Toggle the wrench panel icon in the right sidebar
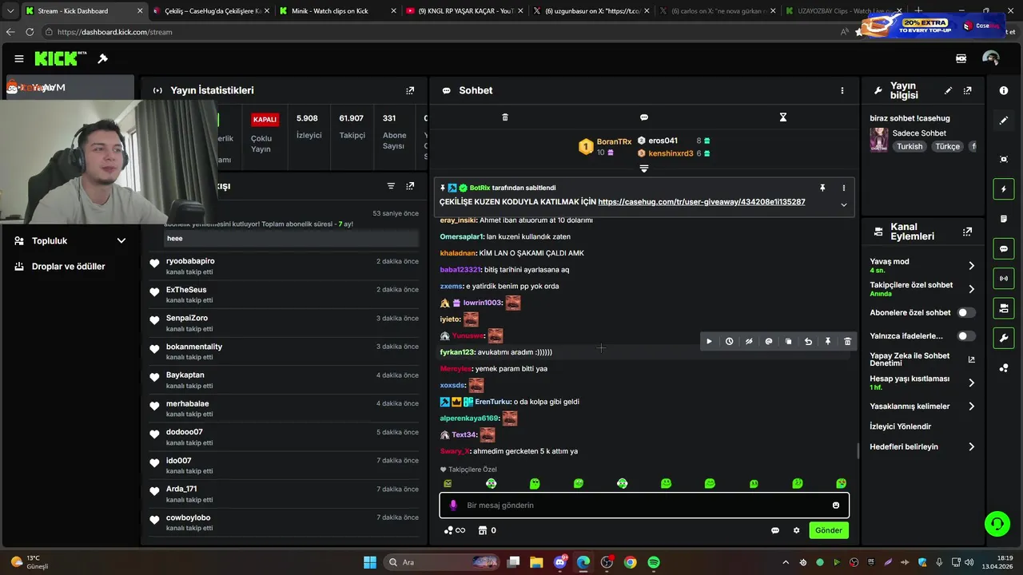 1004,338
